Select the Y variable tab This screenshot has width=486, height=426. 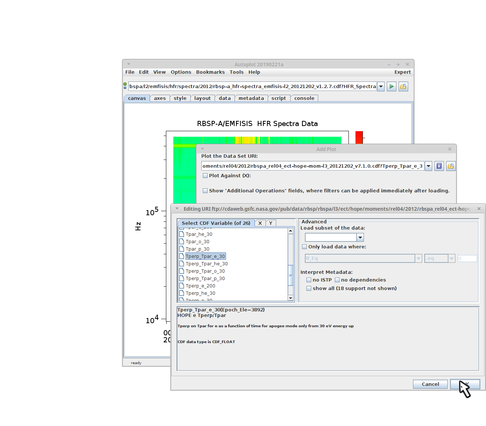pos(271,223)
